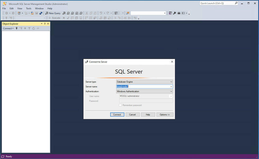Click the Stop square icon in Object Explorer

coord(25,28)
